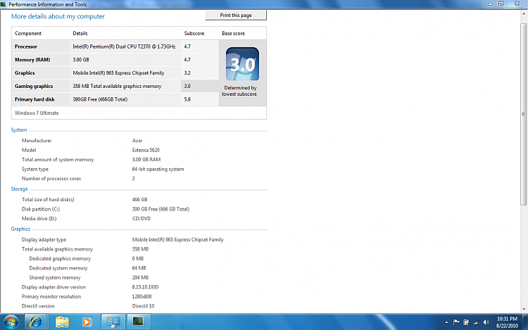Viewport: 528px width, 330px height.
Task: Click the System section heading
Action: 19,130
